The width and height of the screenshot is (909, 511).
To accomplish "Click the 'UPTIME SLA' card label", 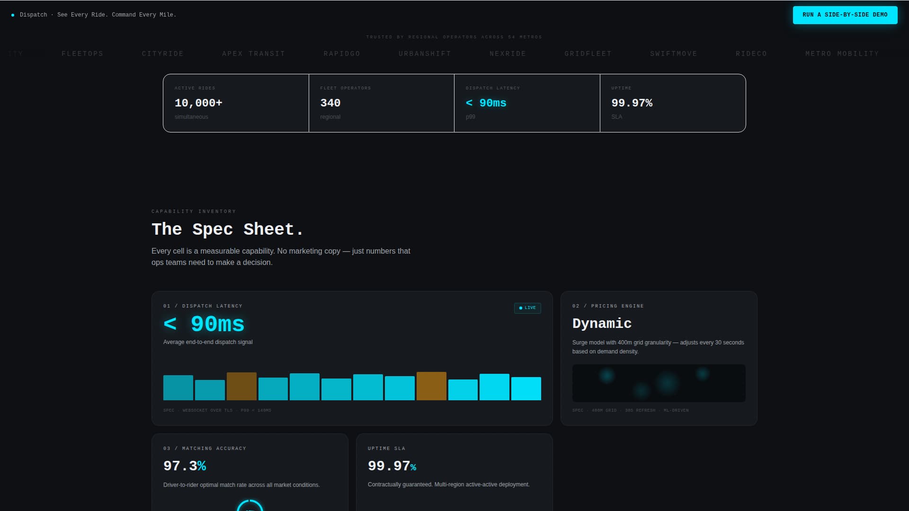I will 386,449.
